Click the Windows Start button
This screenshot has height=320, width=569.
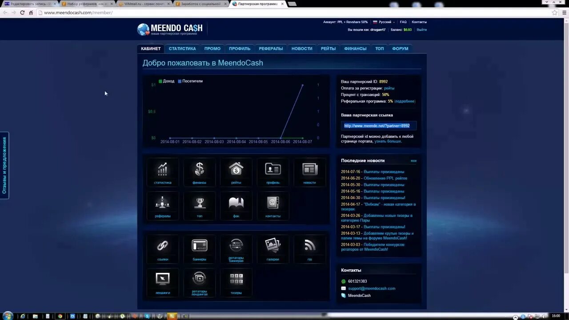[x=8, y=316]
